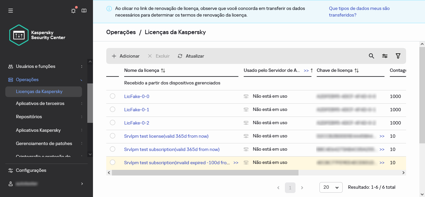Select the radio button for LicFake-0-1
This screenshot has height=197, width=425.
[113, 109]
